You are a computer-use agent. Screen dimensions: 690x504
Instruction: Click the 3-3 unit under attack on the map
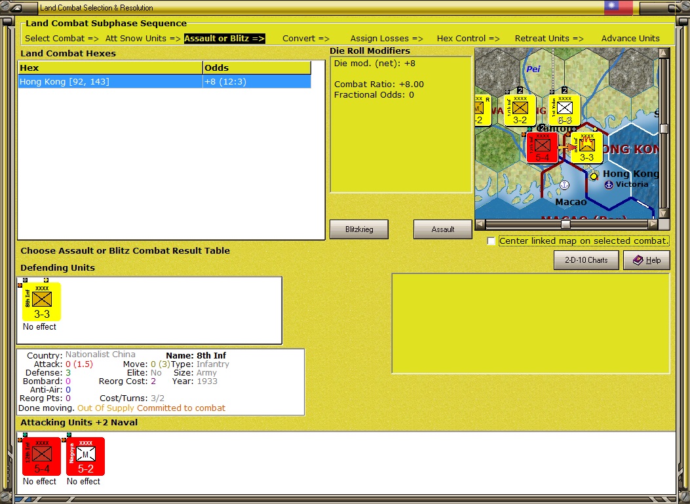(x=586, y=148)
